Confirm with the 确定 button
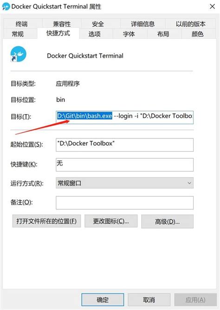 click(103, 300)
